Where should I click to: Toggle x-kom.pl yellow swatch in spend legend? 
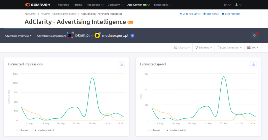point(149,130)
